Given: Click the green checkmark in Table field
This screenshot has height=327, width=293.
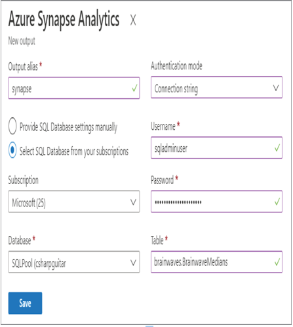Looking at the screenshot, I should pos(277,261).
